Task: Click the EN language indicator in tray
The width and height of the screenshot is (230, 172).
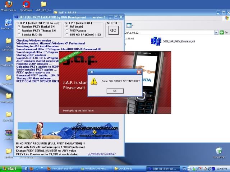Action: tap(184, 169)
